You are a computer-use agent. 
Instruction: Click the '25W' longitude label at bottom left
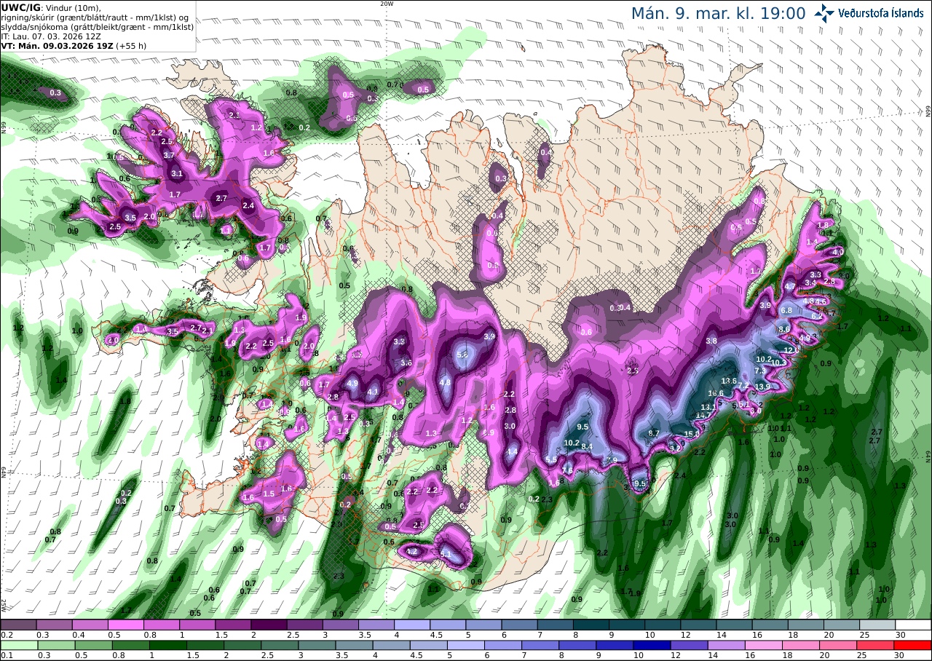point(4,605)
